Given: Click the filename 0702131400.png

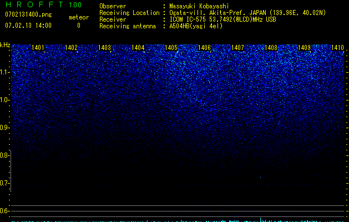Looking at the screenshot, I should coord(28,14).
